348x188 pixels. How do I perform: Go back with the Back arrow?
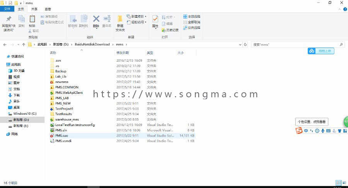coord(5,45)
